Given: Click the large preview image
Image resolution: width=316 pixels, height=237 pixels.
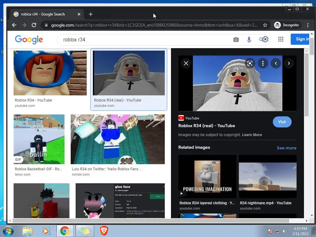Looking at the screenshot, I should coord(238,83).
